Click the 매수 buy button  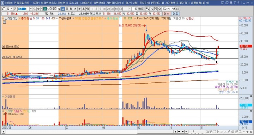pyautogui.click(x=167, y=14)
